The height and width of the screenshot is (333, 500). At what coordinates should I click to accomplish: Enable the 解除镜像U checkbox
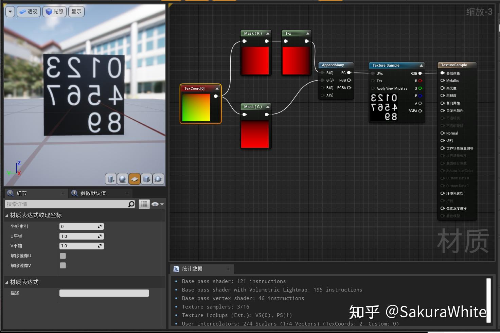[x=62, y=256]
